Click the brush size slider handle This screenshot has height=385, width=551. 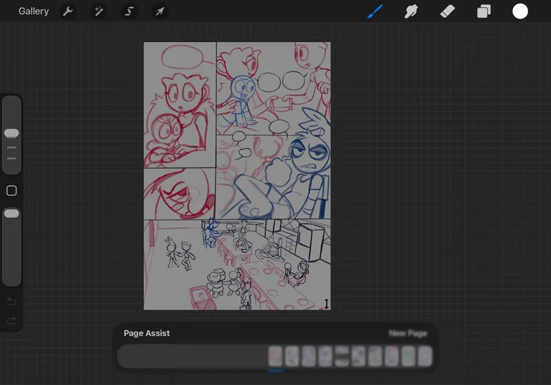(x=12, y=133)
